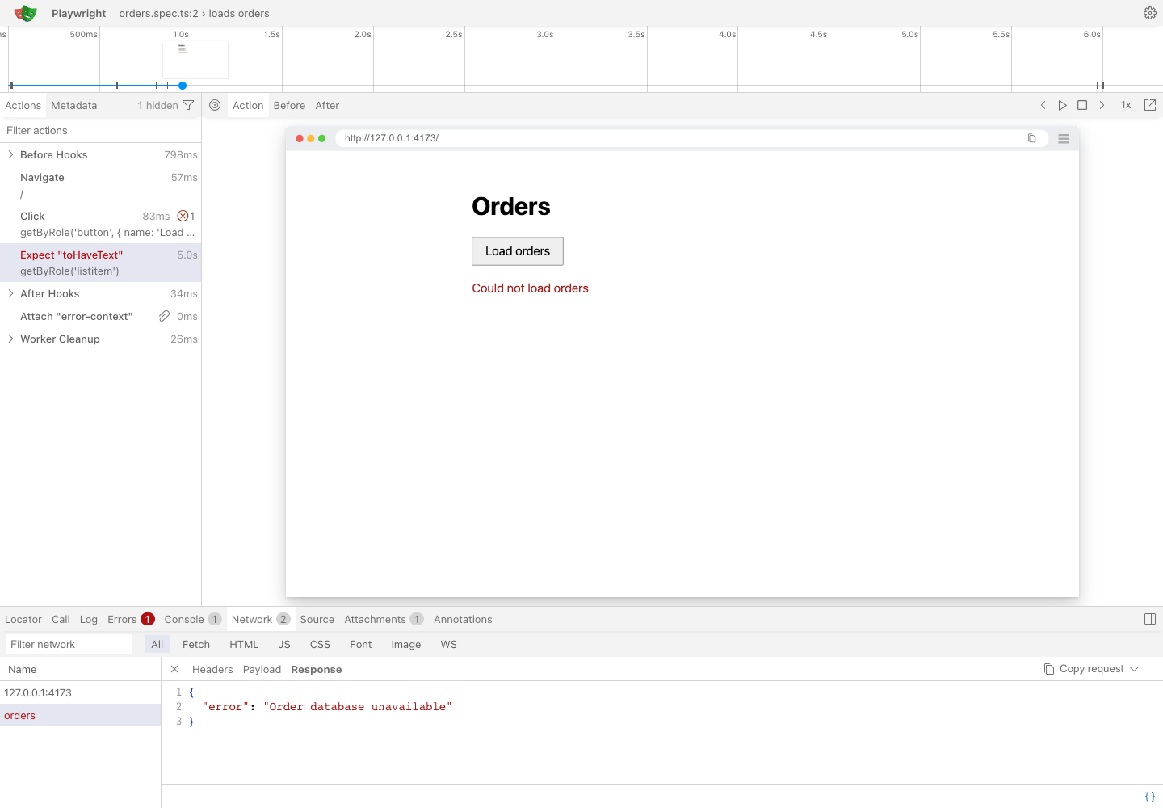
Task: Click the Filter network input
Action: tap(69, 644)
